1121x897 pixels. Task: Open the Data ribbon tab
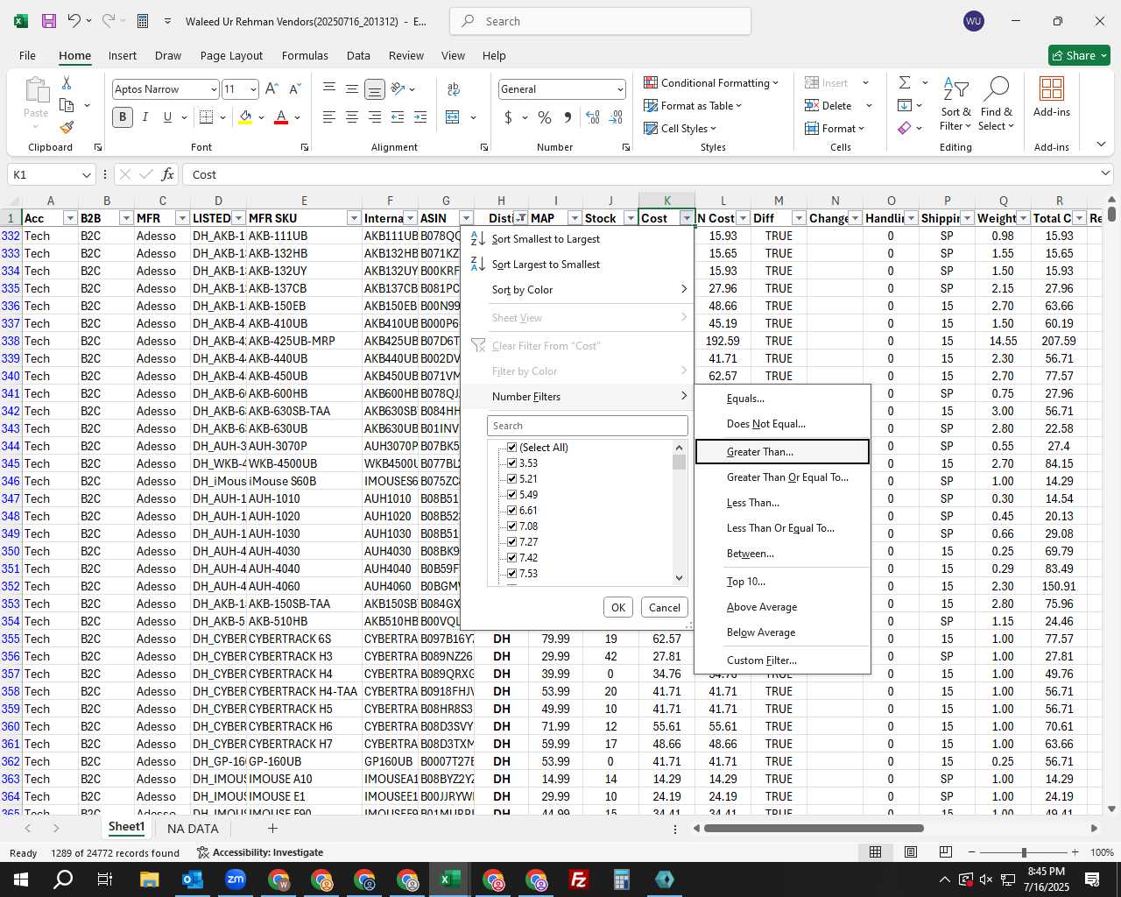(x=358, y=55)
